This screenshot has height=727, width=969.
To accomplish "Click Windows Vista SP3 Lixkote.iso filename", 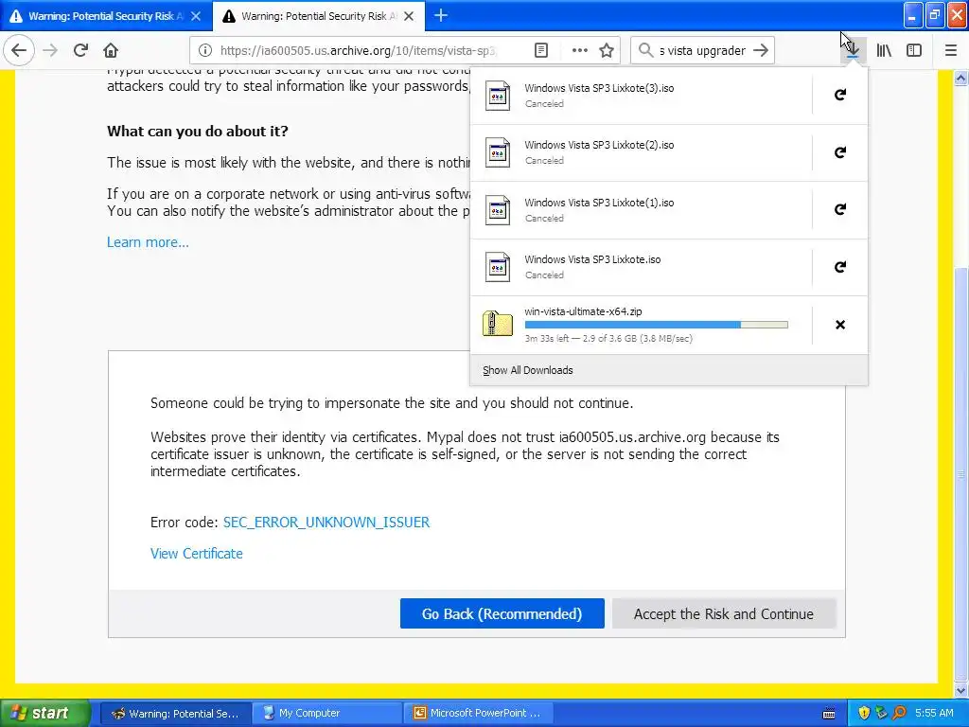I will click(x=592, y=259).
